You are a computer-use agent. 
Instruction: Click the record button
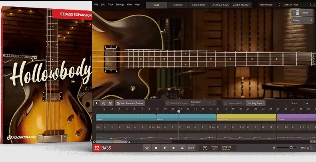pyautogui.click(x=173, y=148)
